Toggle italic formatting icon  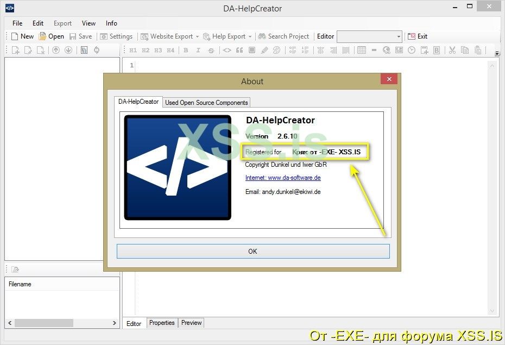(x=198, y=50)
